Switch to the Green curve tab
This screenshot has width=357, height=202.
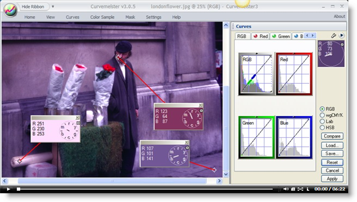point(281,36)
